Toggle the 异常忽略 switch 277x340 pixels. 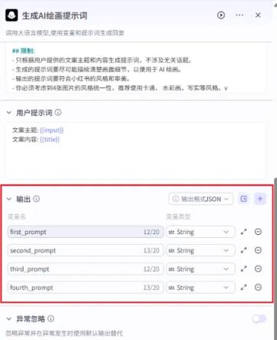click(259, 319)
